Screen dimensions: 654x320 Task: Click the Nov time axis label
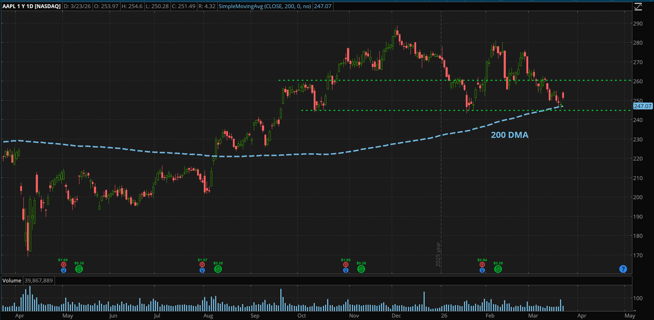pos(353,316)
